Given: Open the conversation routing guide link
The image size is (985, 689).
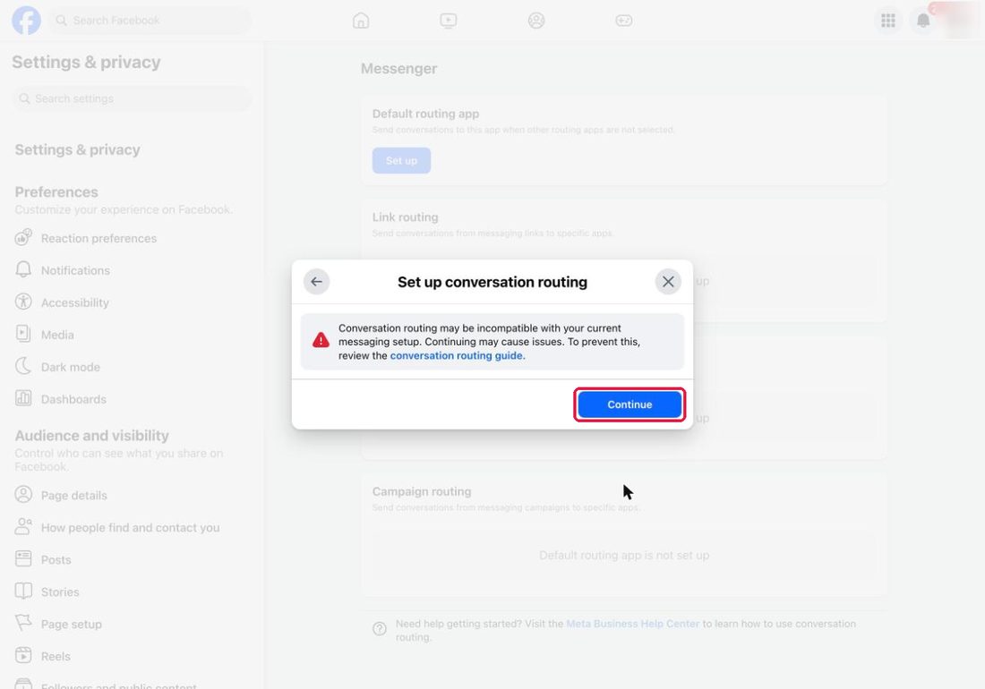Looking at the screenshot, I should 458,356.
